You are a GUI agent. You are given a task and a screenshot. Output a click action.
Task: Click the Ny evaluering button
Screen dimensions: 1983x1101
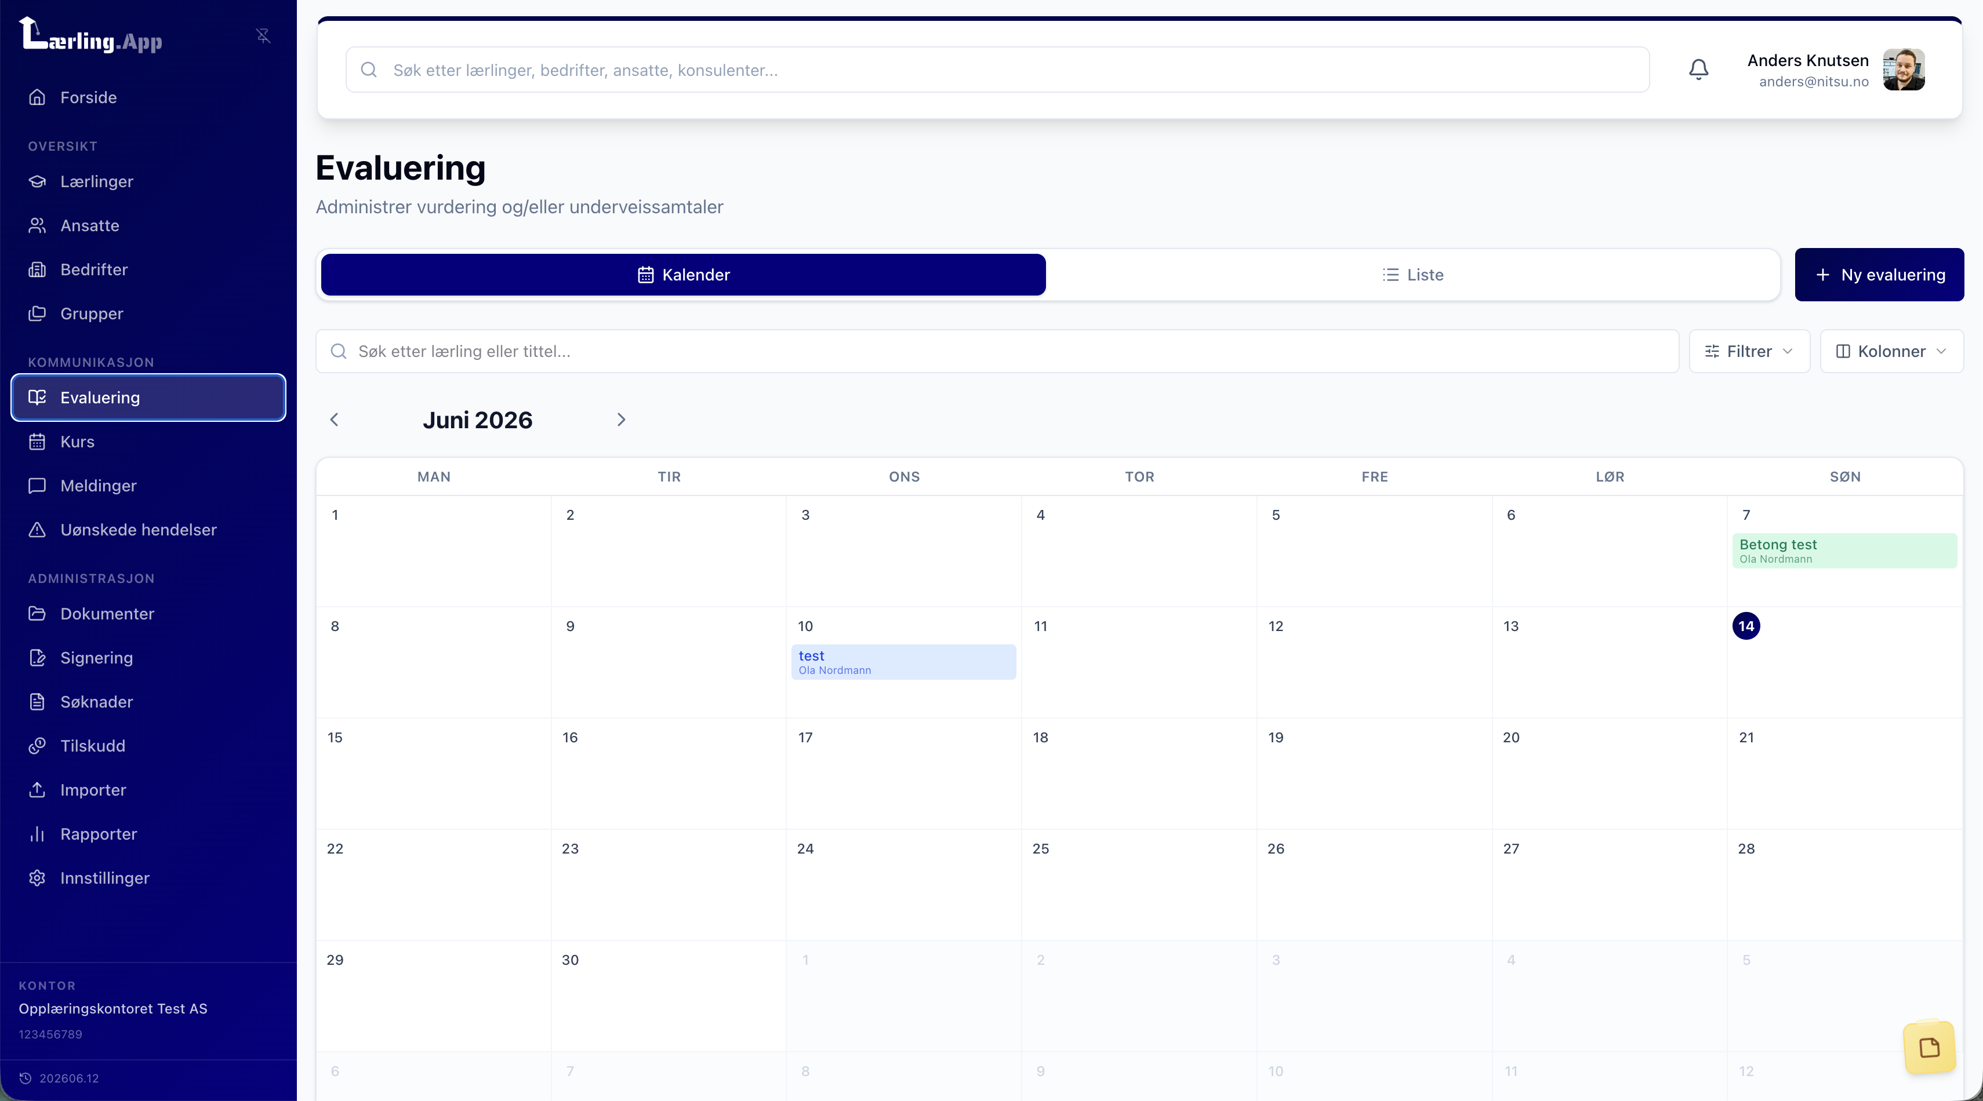[x=1879, y=275]
